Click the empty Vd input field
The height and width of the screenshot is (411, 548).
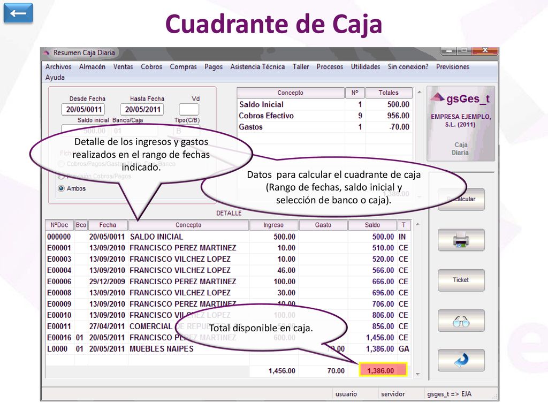189,109
